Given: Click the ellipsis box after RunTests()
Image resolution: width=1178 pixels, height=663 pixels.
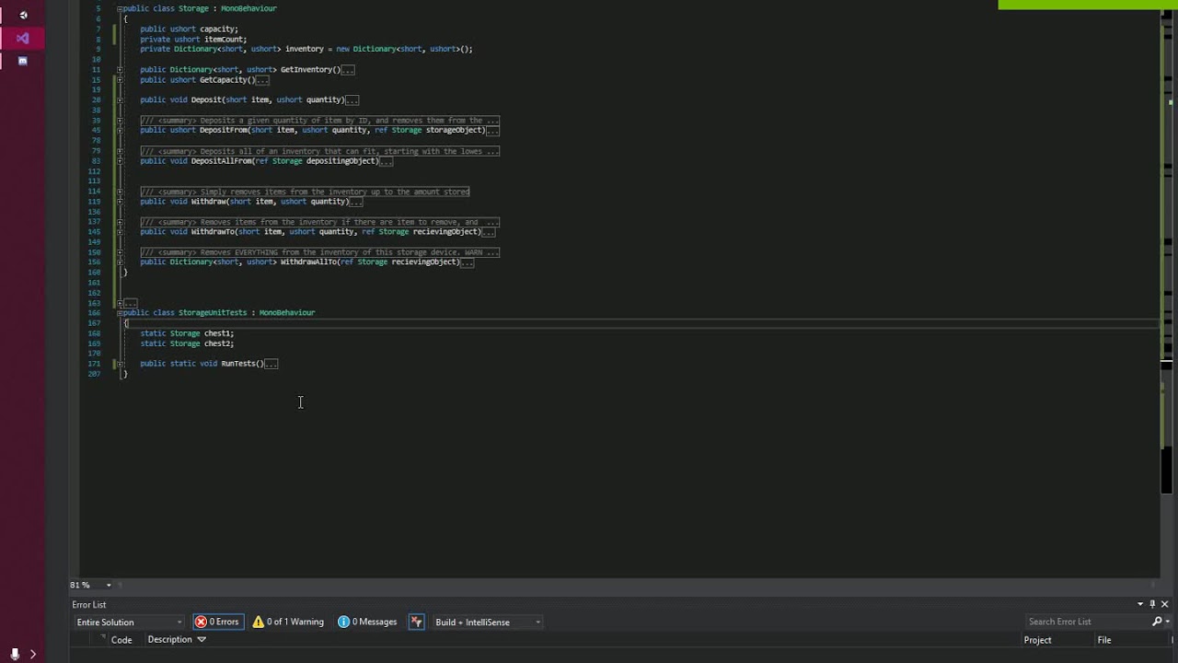Looking at the screenshot, I should 271,364.
